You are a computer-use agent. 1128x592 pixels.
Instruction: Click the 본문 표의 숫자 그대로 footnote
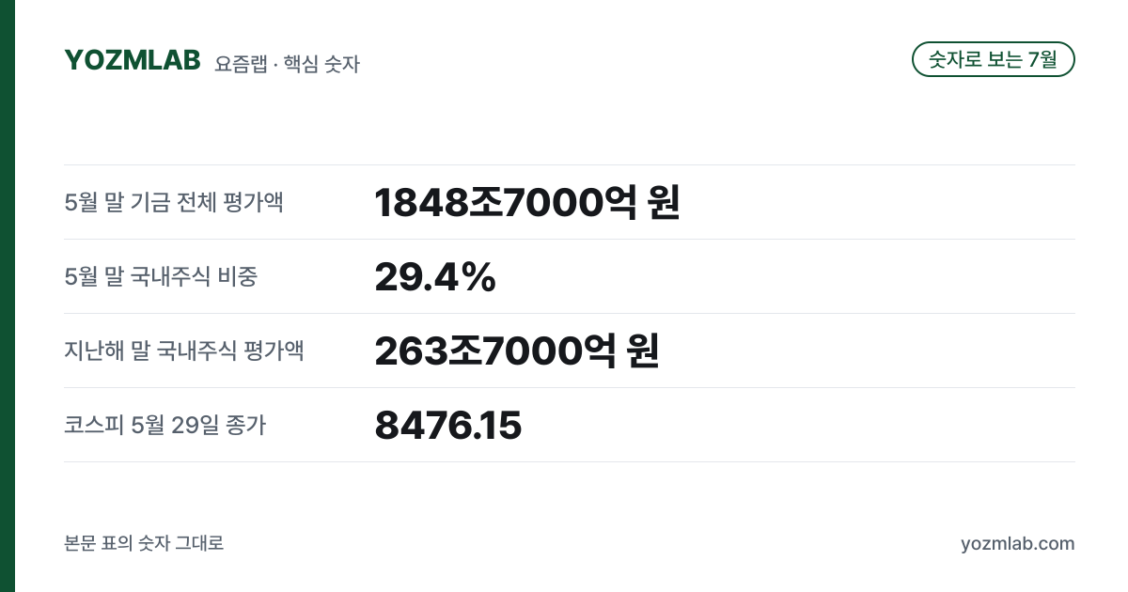tap(144, 543)
